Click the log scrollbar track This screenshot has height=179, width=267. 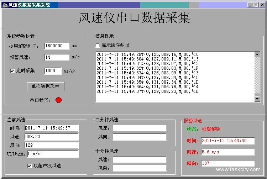(x=257, y=75)
